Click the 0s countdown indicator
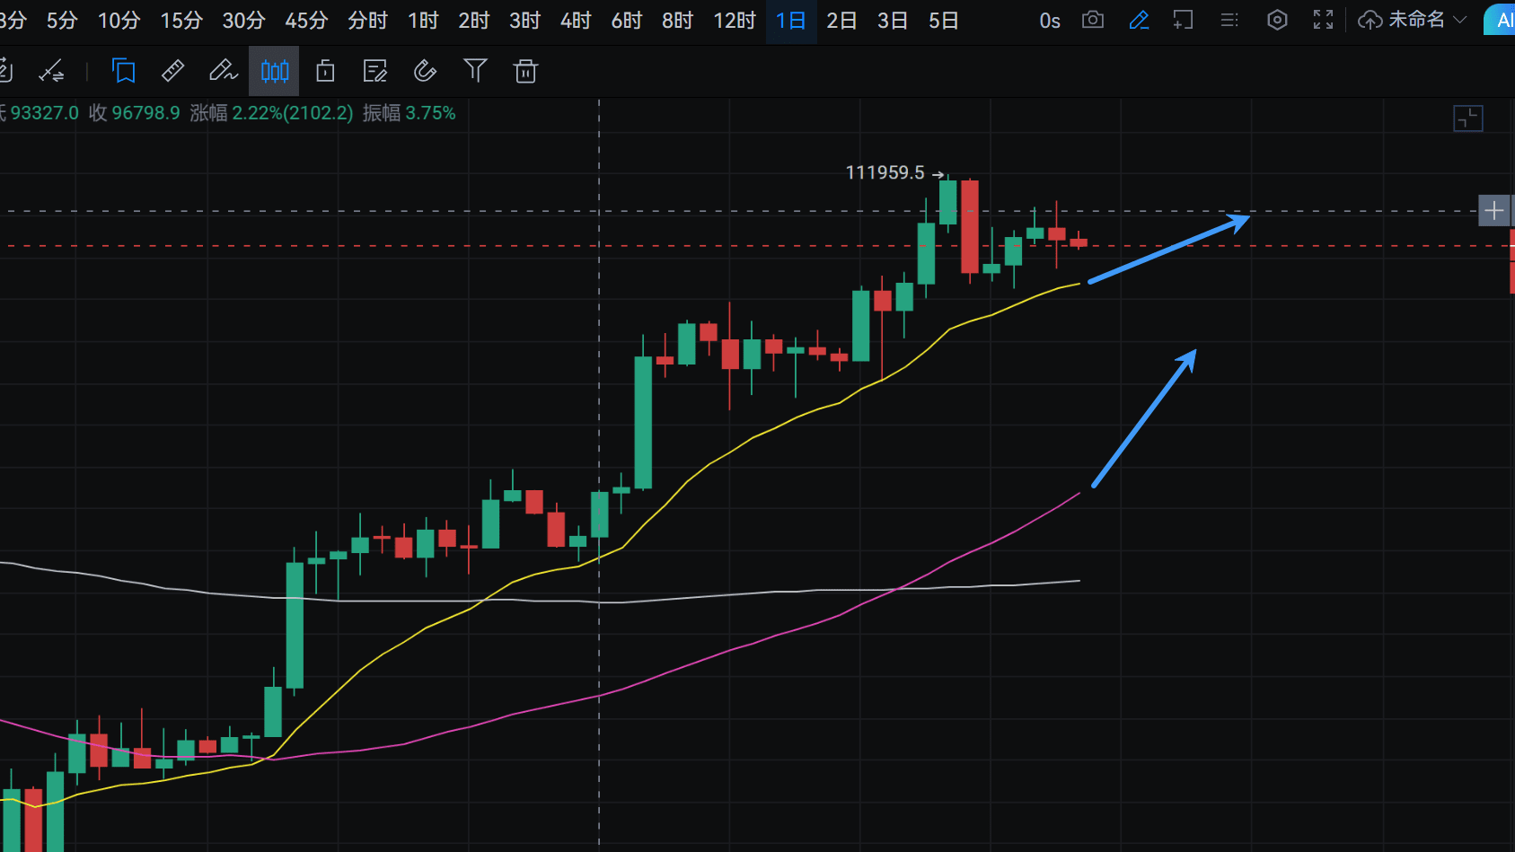The width and height of the screenshot is (1515, 852). tap(1050, 21)
